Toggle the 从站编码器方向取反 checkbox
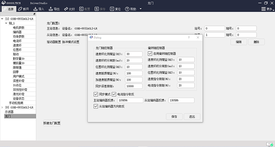Viewport: 275px width, 147px height. (x=96, y=106)
